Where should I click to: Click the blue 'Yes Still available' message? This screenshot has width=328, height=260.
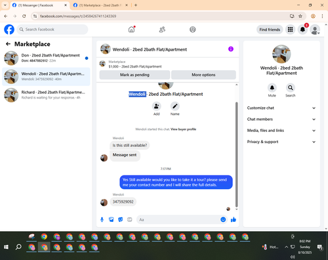(176, 182)
